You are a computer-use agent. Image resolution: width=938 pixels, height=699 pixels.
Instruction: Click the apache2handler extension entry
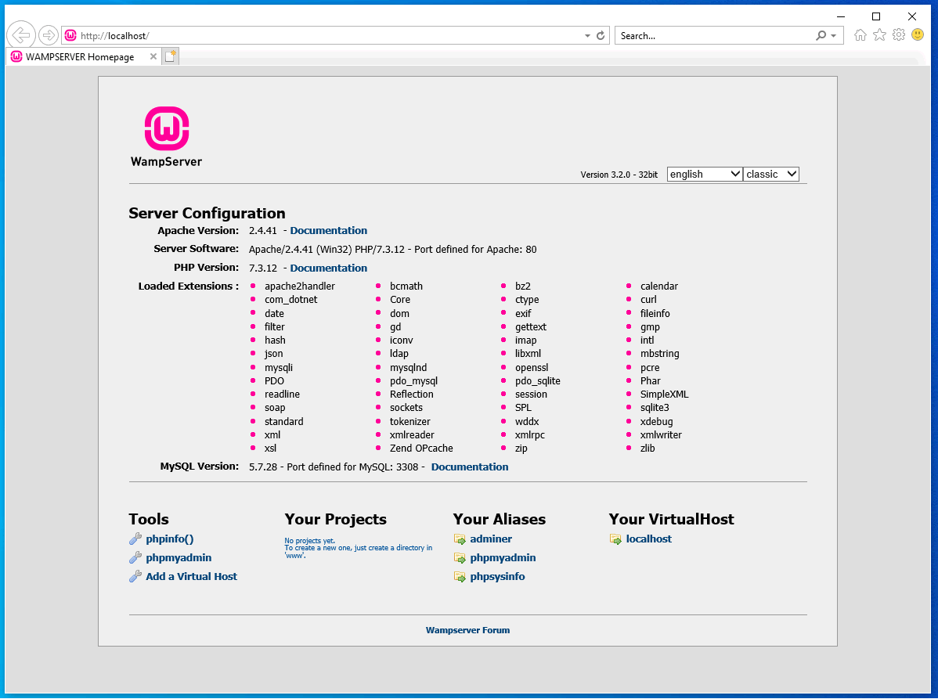pyautogui.click(x=300, y=286)
